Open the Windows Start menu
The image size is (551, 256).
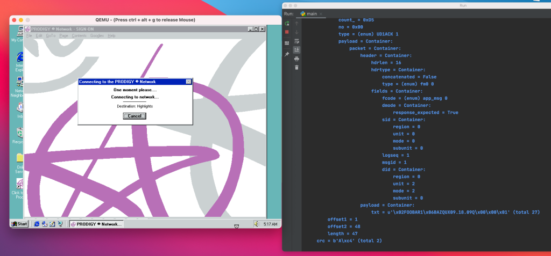19,224
